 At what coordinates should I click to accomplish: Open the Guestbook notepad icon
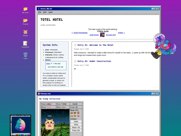point(25,43)
